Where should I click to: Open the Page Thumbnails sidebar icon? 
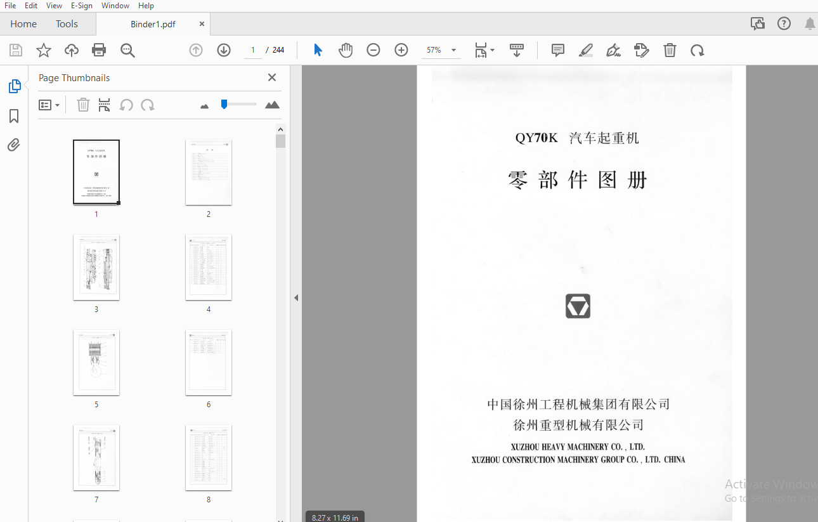(14, 86)
